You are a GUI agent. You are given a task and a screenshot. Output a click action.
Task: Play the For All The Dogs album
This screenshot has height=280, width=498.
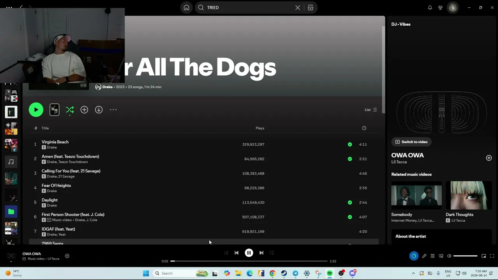(36, 110)
